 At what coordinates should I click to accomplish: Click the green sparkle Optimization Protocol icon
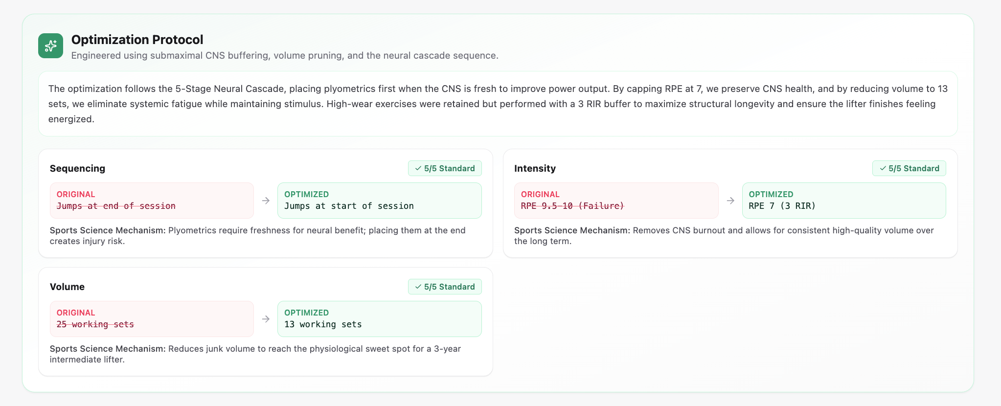tap(50, 46)
